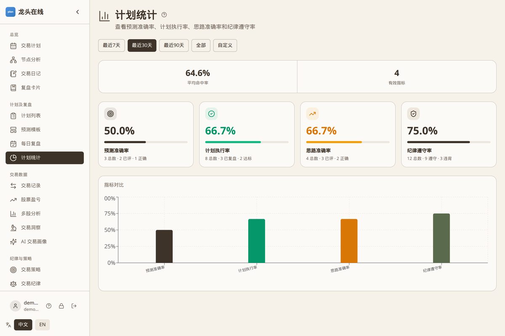505x336 pixels.
Task: Click the 交易记录 swap arrows icon
Action: click(13, 186)
